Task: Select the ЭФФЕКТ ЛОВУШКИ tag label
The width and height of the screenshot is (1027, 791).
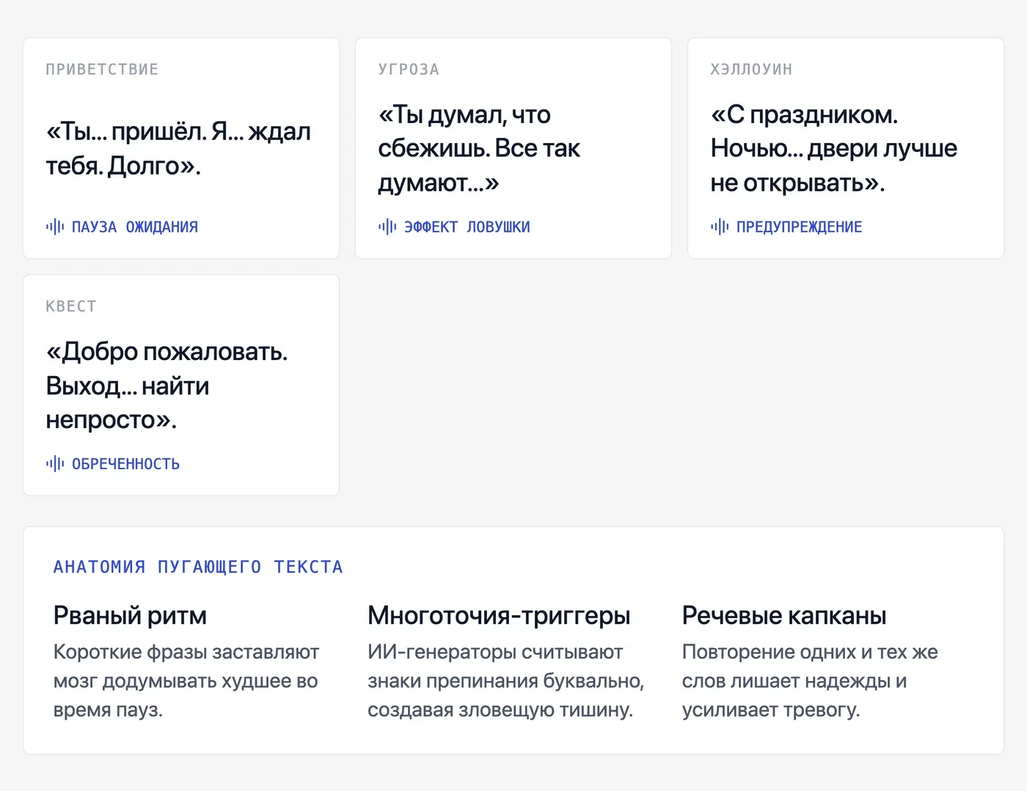Action: 467,227
